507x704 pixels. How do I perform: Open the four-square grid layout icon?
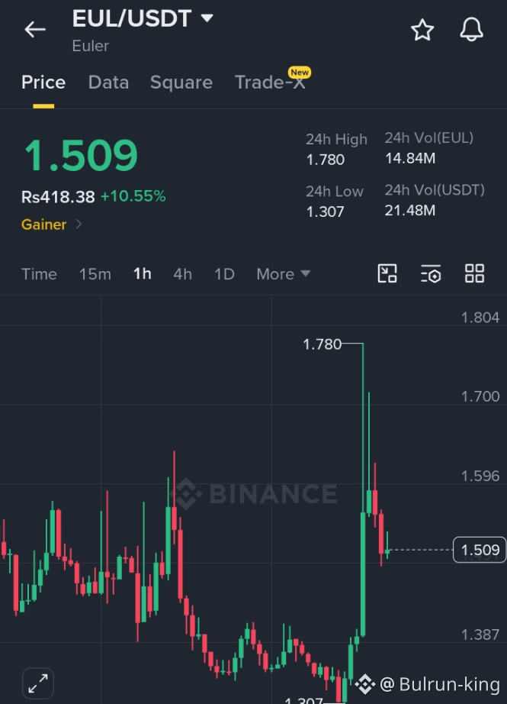(x=474, y=273)
